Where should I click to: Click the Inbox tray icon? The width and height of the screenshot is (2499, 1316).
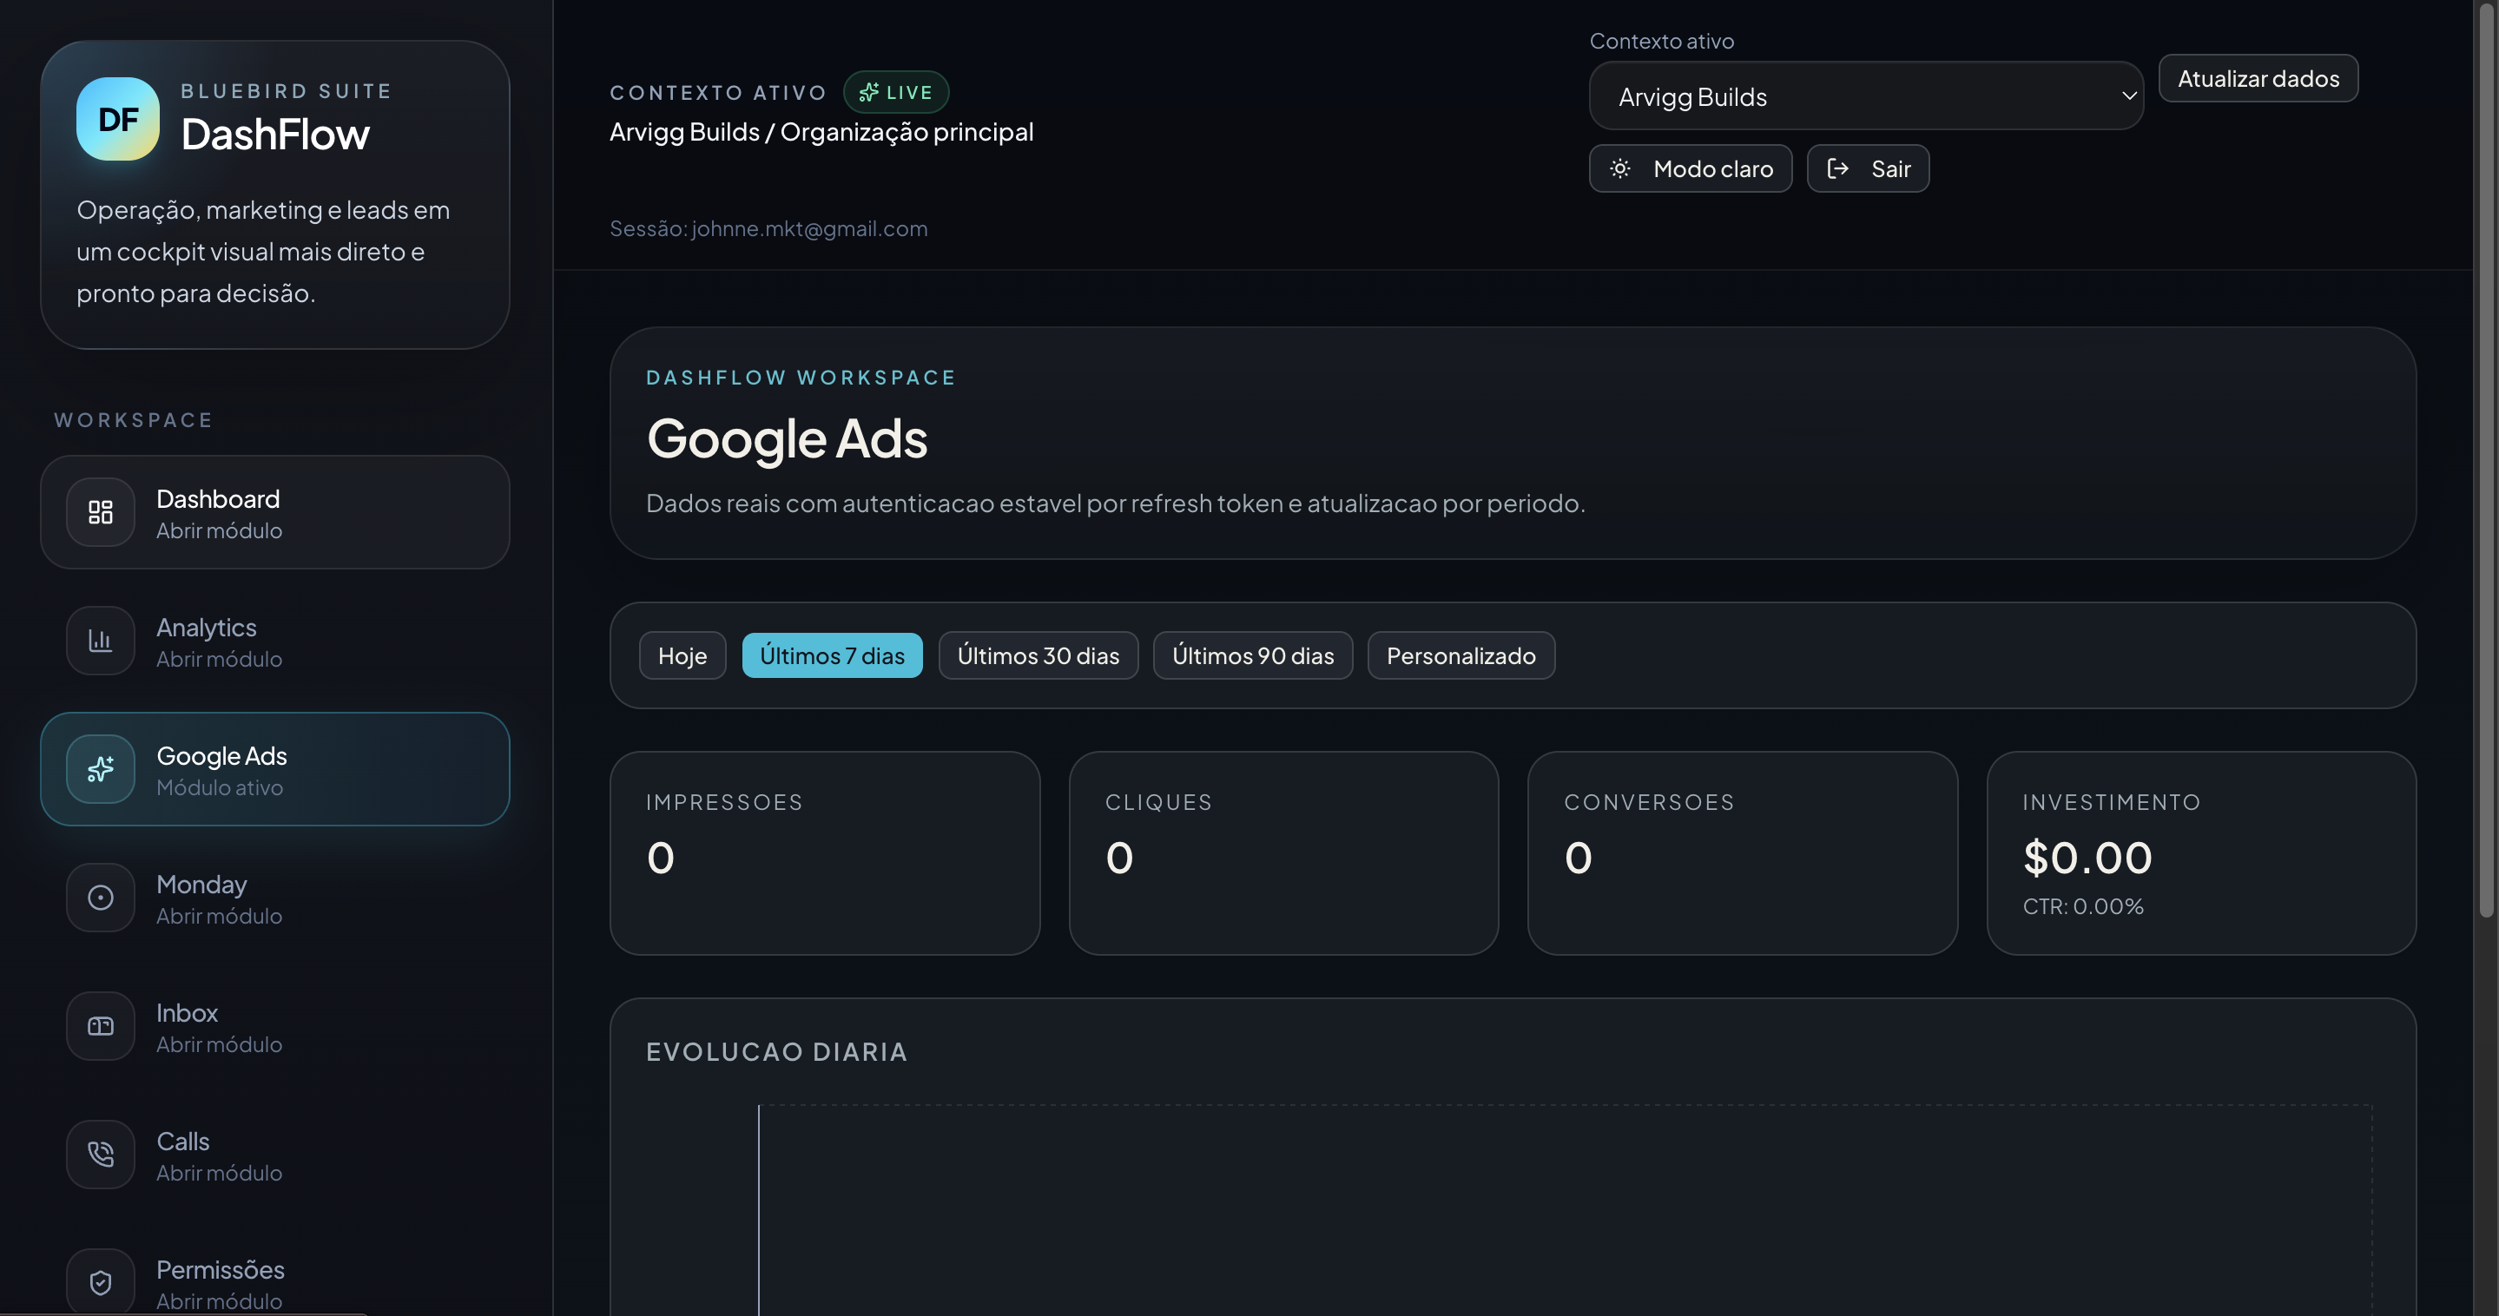pos(101,1026)
